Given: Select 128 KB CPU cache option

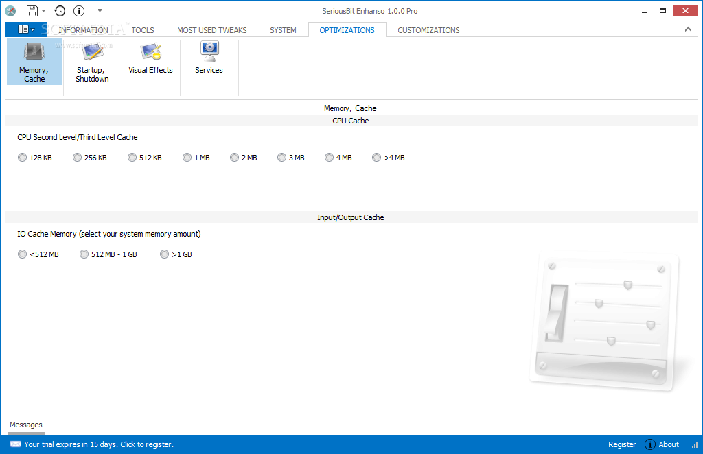Looking at the screenshot, I should (x=35, y=158).
